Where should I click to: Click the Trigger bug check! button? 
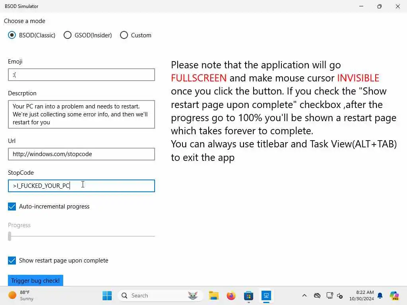point(35,280)
